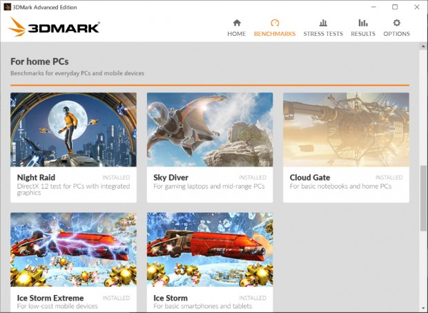The height and width of the screenshot is (313, 428).
Task: Click 'For gaming laptops and mid-range PCs' text
Action: [x=209, y=187]
